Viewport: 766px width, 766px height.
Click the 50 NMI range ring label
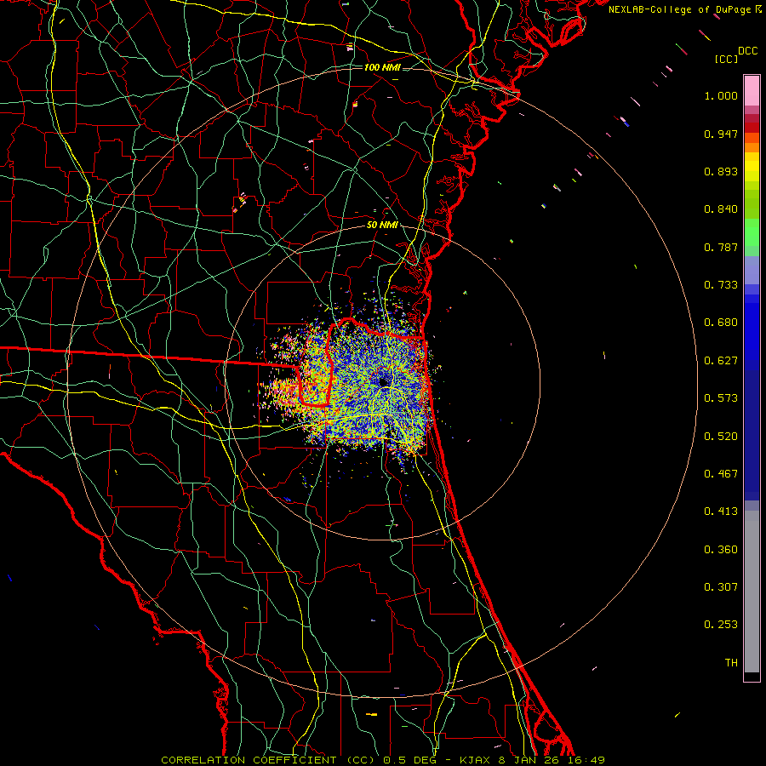click(x=382, y=226)
